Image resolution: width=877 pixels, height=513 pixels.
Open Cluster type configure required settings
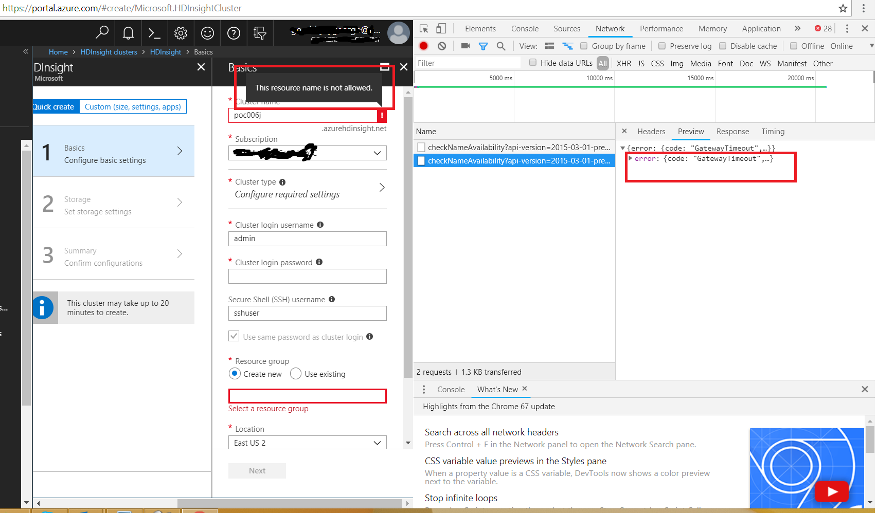point(308,188)
